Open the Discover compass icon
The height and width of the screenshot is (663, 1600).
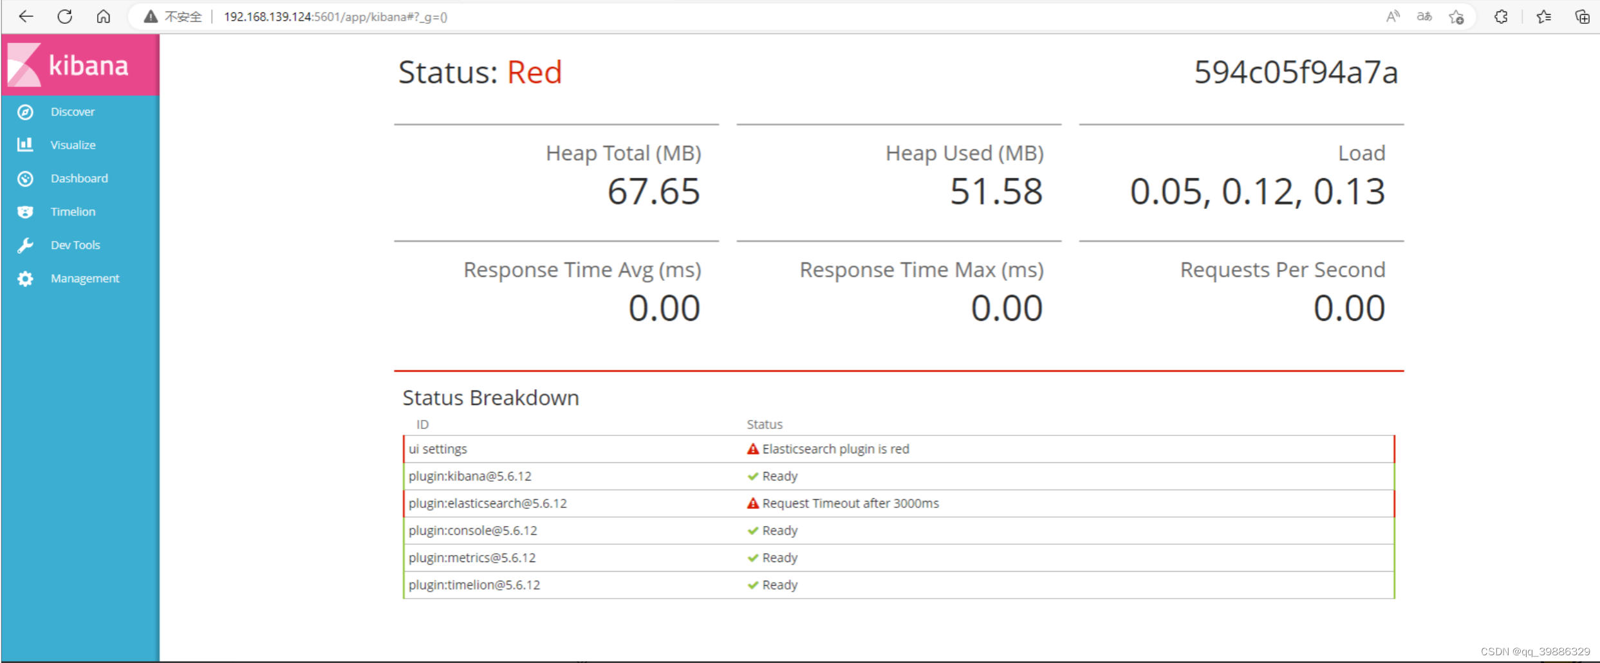point(25,112)
